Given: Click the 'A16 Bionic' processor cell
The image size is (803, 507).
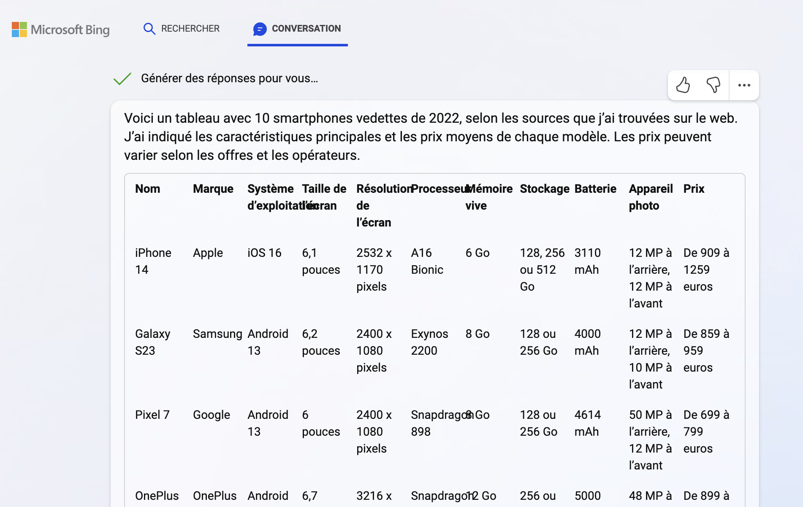Looking at the screenshot, I should pyautogui.click(x=427, y=261).
